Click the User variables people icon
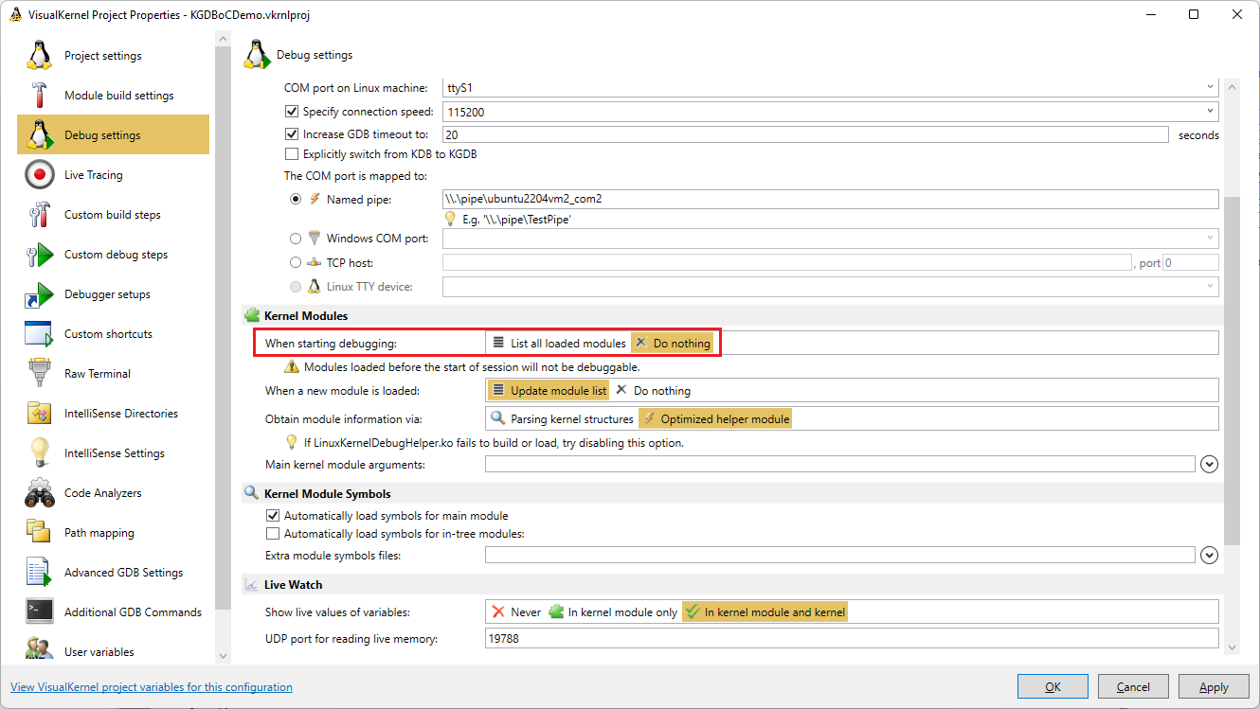1260x709 pixels. tap(39, 650)
